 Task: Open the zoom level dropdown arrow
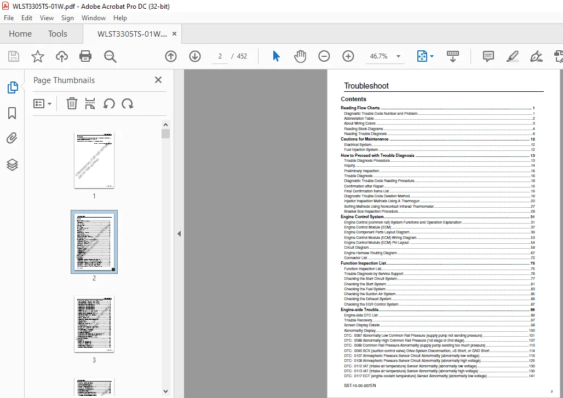tap(398, 56)
